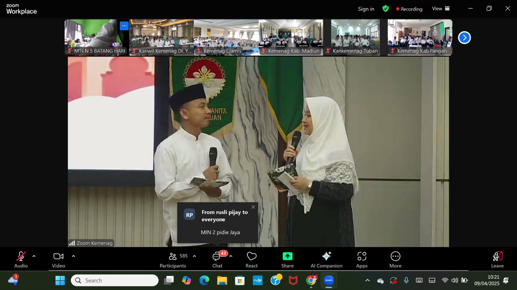The width and height of the screenshot is (517, 290).
Task: Share your screen with the green Share icon
Action: (287, 259)
